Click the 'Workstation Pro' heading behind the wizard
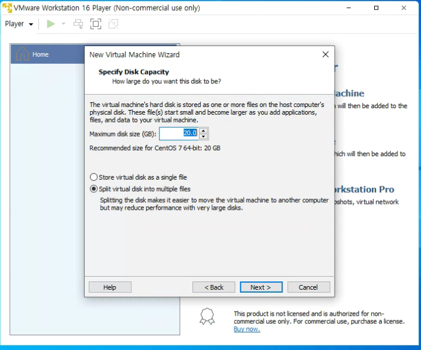 click(364, 189)
